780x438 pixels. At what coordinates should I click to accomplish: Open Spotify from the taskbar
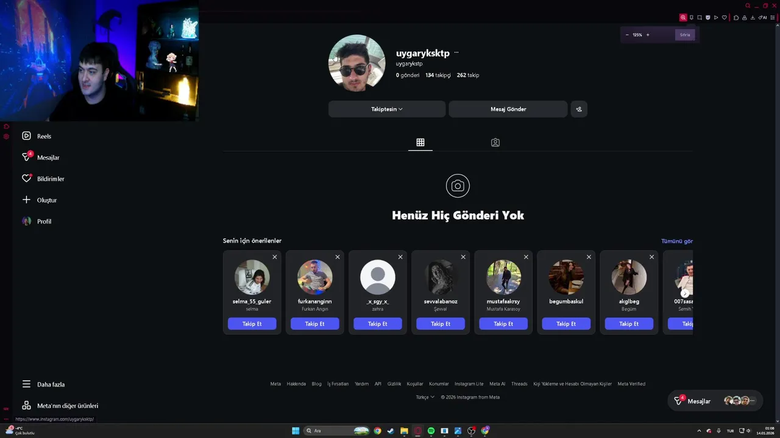pyautogui.click(x=431, y=431)
